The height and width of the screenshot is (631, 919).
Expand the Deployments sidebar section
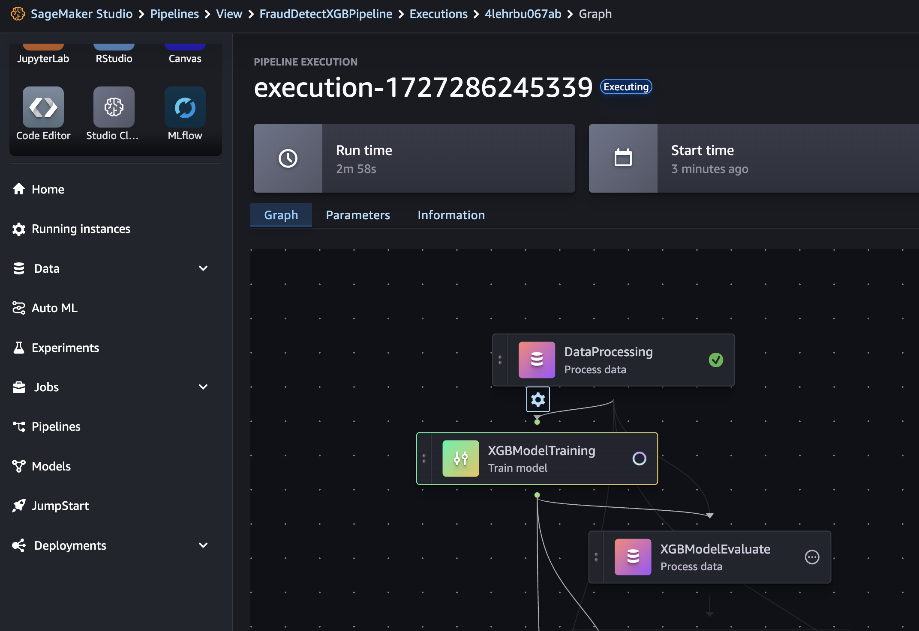coord(203,545)
